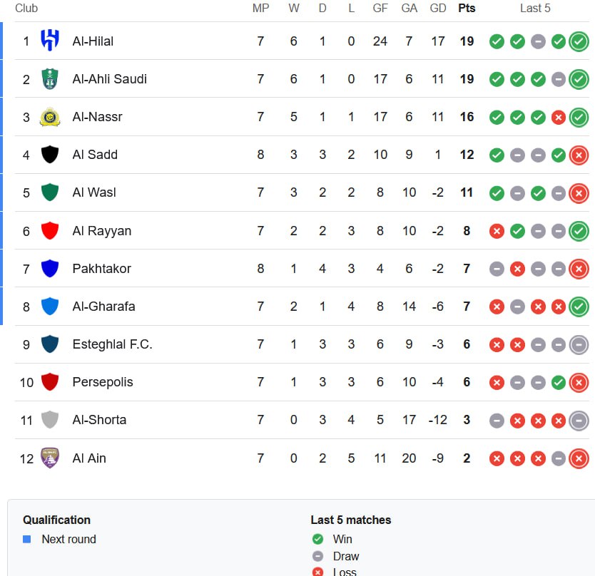Click Al-Hilal's most recent win icon
Image resolution: width=595 pixels, height=576 pixels.
579,41
